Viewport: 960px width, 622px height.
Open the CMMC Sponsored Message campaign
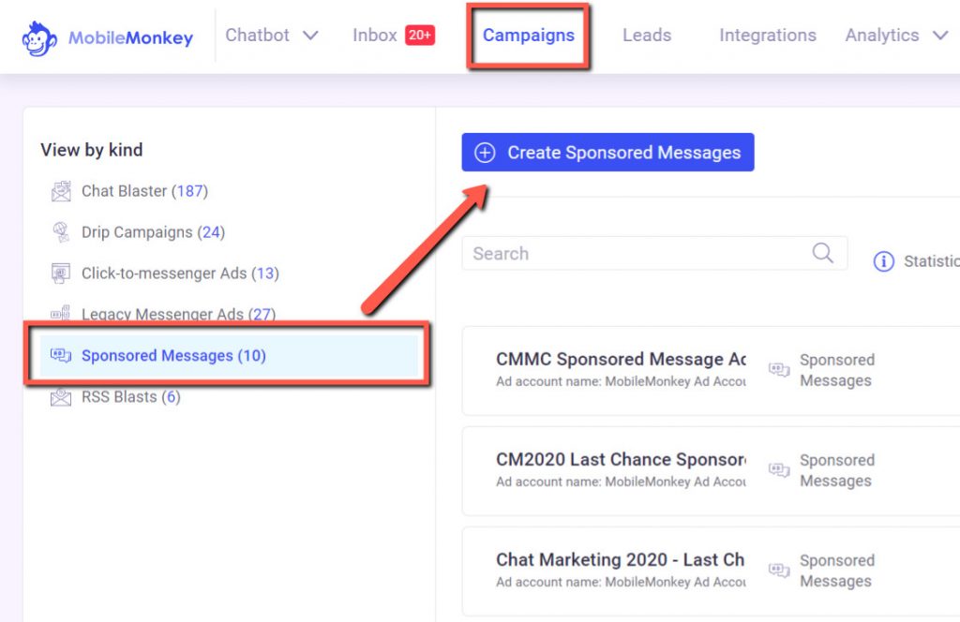coord(621,360)
